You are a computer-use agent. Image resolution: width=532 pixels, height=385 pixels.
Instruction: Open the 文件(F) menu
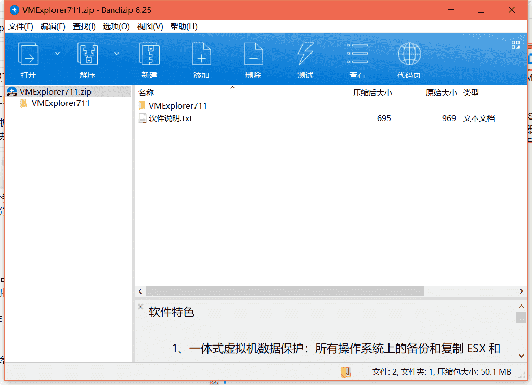pyautogui.click(x=20, y=26)
